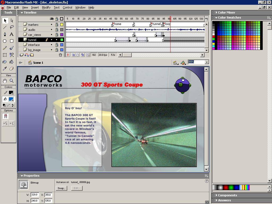Open the fill color swatch

click(11, 99)
